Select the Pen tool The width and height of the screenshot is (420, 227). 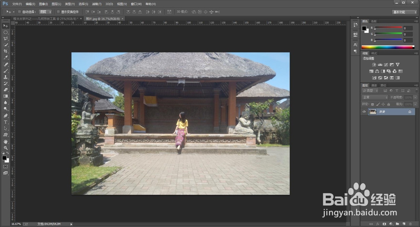pyautogui.click(x=5, y=116)
